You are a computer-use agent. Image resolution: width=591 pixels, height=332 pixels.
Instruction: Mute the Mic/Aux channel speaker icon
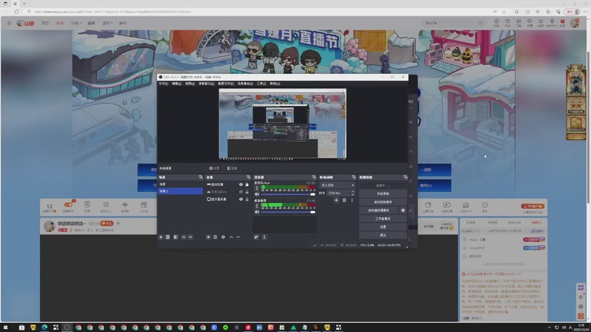pos(257,194)
